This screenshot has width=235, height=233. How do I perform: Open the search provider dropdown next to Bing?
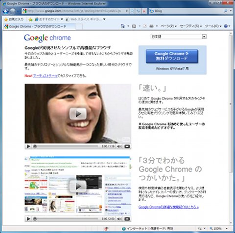(x=231, y=11)
